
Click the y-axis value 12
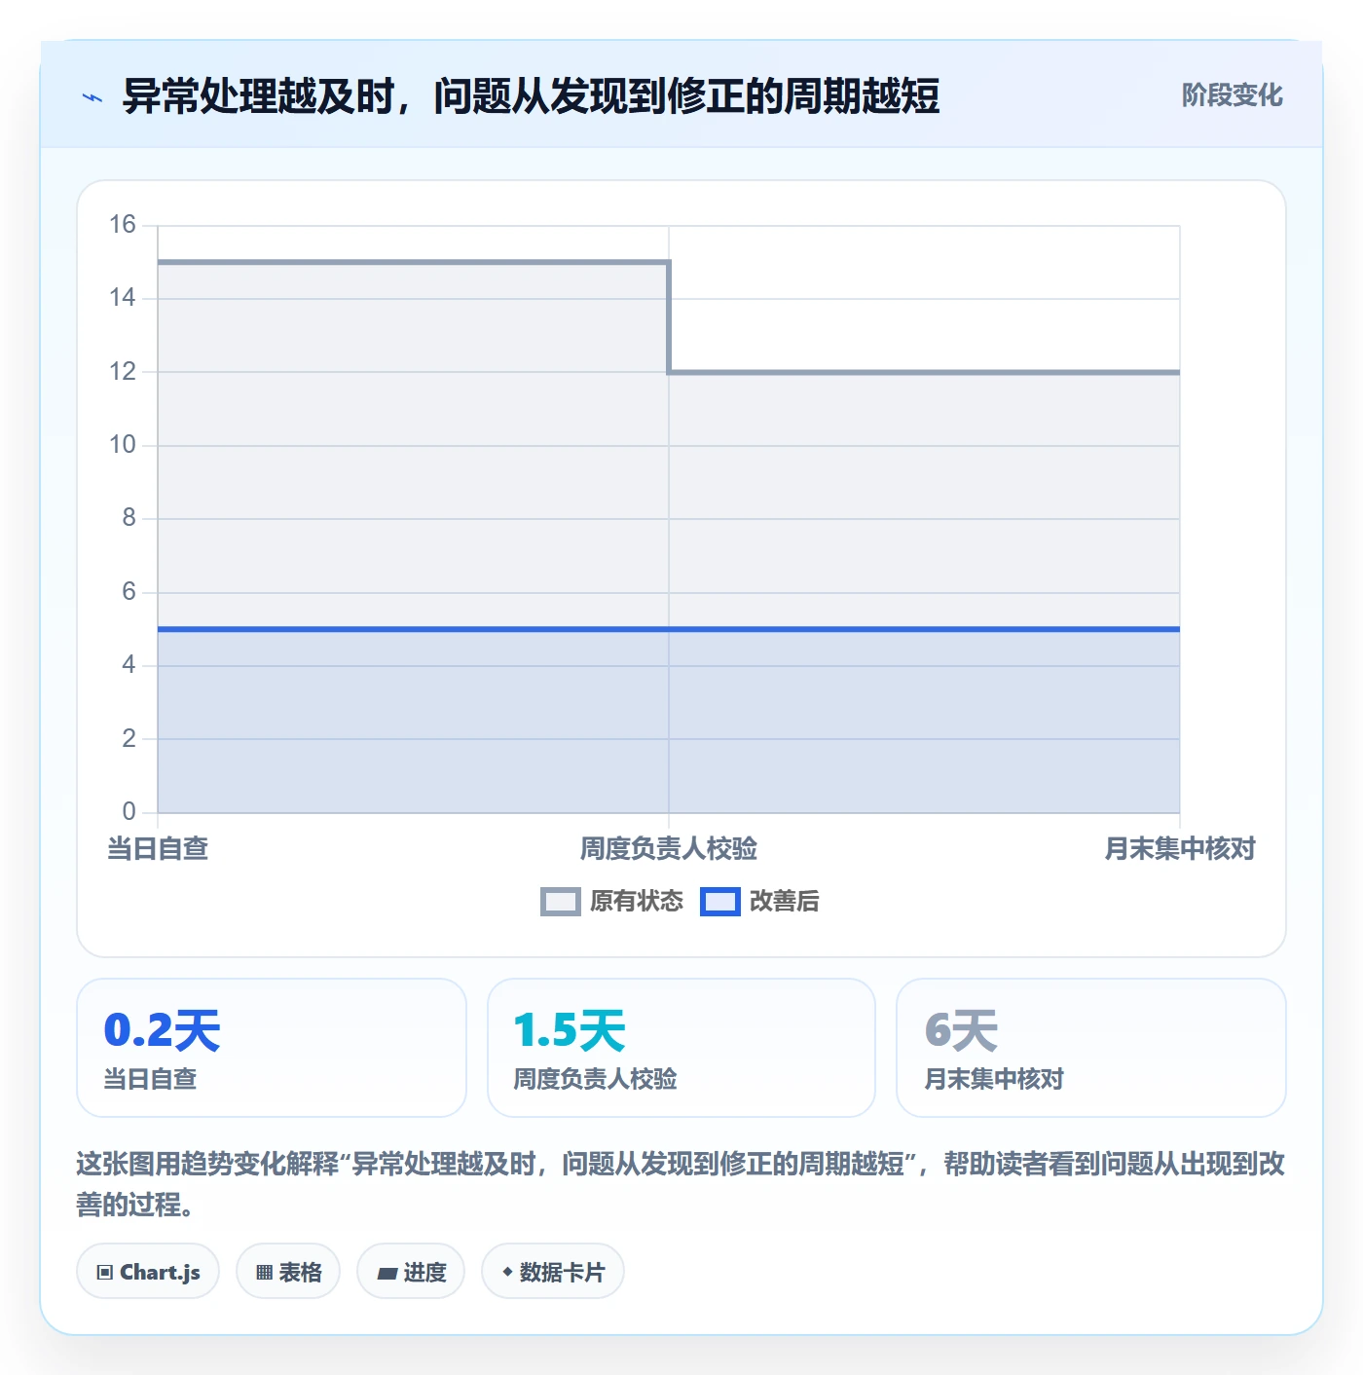[123, 372]
